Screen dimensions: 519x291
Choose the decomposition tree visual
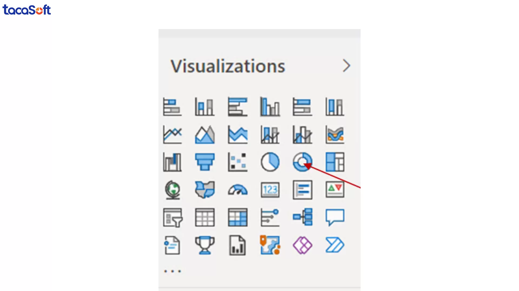pos(302,217)
